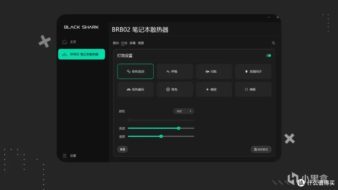Image resolution: width=338 pixels, height=190 pixels.
Task: Click the 速度 label
Action: [x=122, y=137]
